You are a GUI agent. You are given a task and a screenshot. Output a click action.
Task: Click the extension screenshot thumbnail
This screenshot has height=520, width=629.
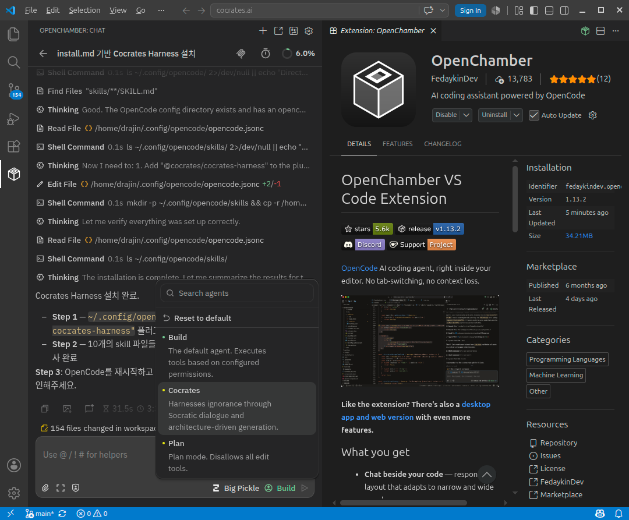pos(420,341)
